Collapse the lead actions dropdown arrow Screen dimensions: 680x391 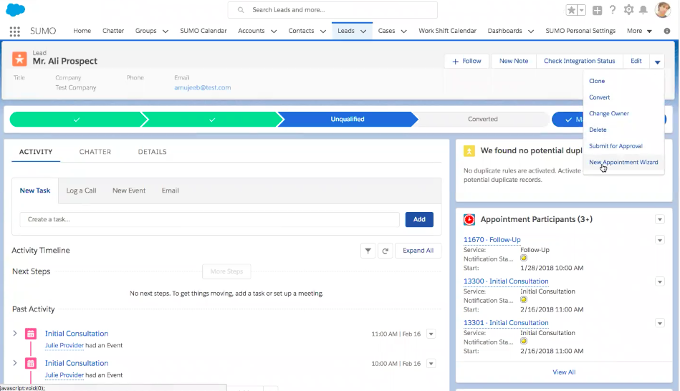658,61
